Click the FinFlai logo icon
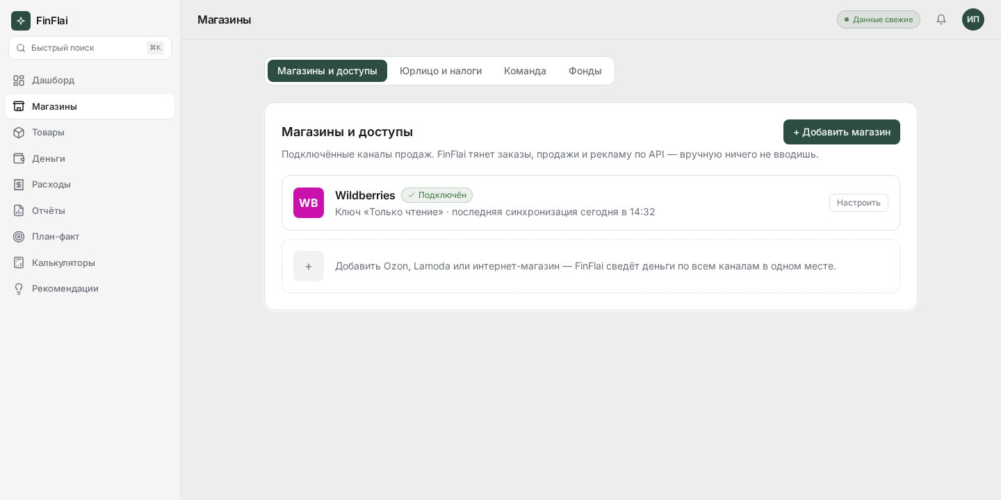The height and width of the screenshot is (500, 1001). pos(21,21)
